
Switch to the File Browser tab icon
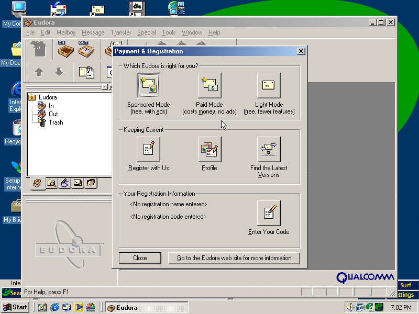[x=51, y=183]
